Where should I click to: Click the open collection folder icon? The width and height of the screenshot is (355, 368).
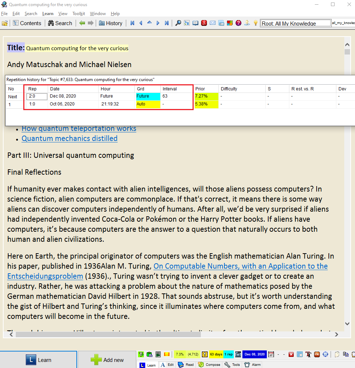(5, 23)
